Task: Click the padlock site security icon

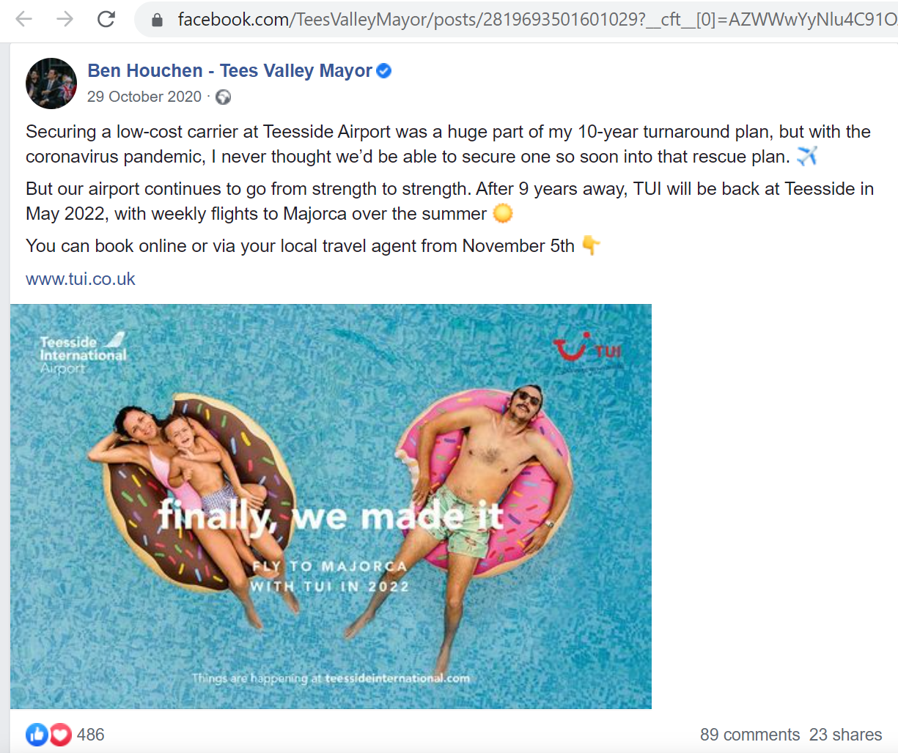Action: click(157, 20)
